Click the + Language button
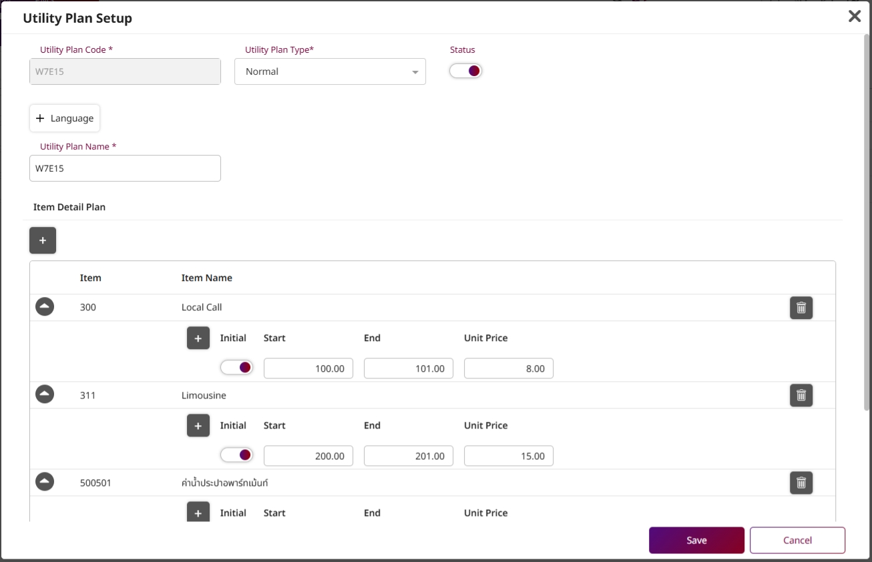This screenshot has height=562, width=872. pyautogui.click(x=65, y=118)
